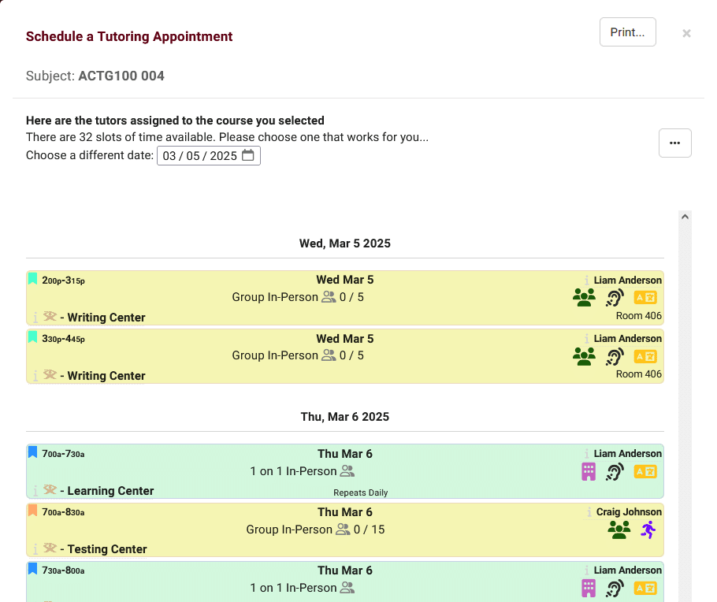Click the green group icon on Testing Center slot
This screenshot has height=602, width=717.
[619, 530]
